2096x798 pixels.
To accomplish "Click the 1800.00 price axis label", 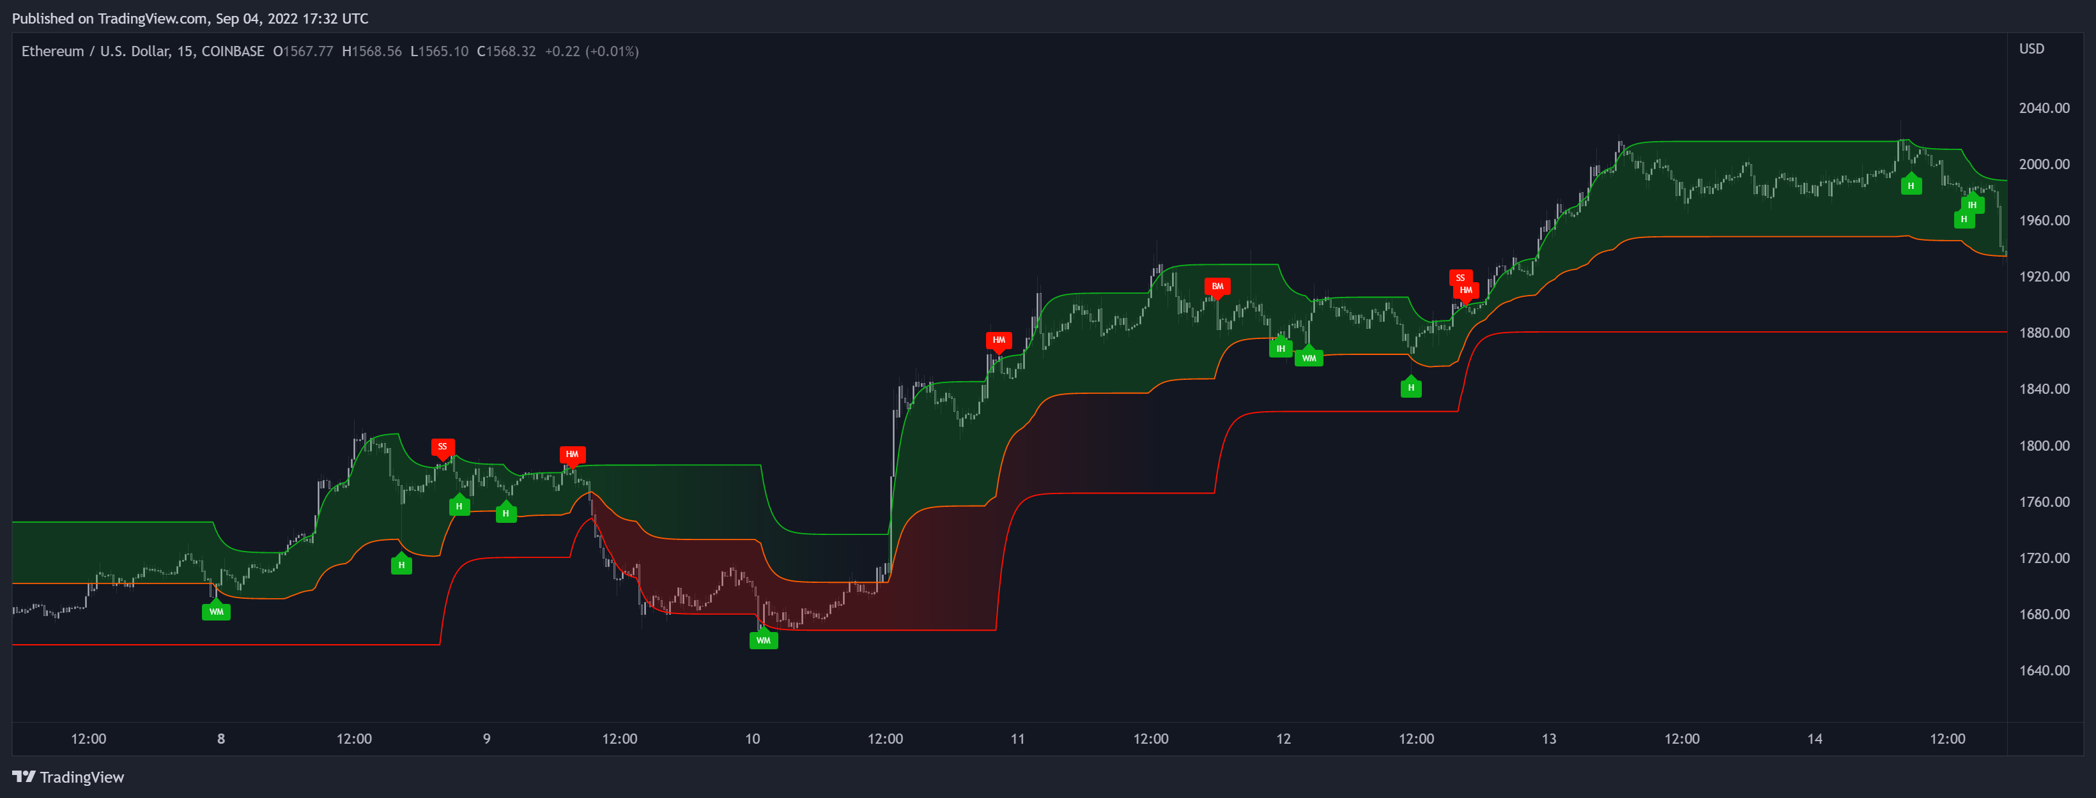I will (x=2044, y=446).
